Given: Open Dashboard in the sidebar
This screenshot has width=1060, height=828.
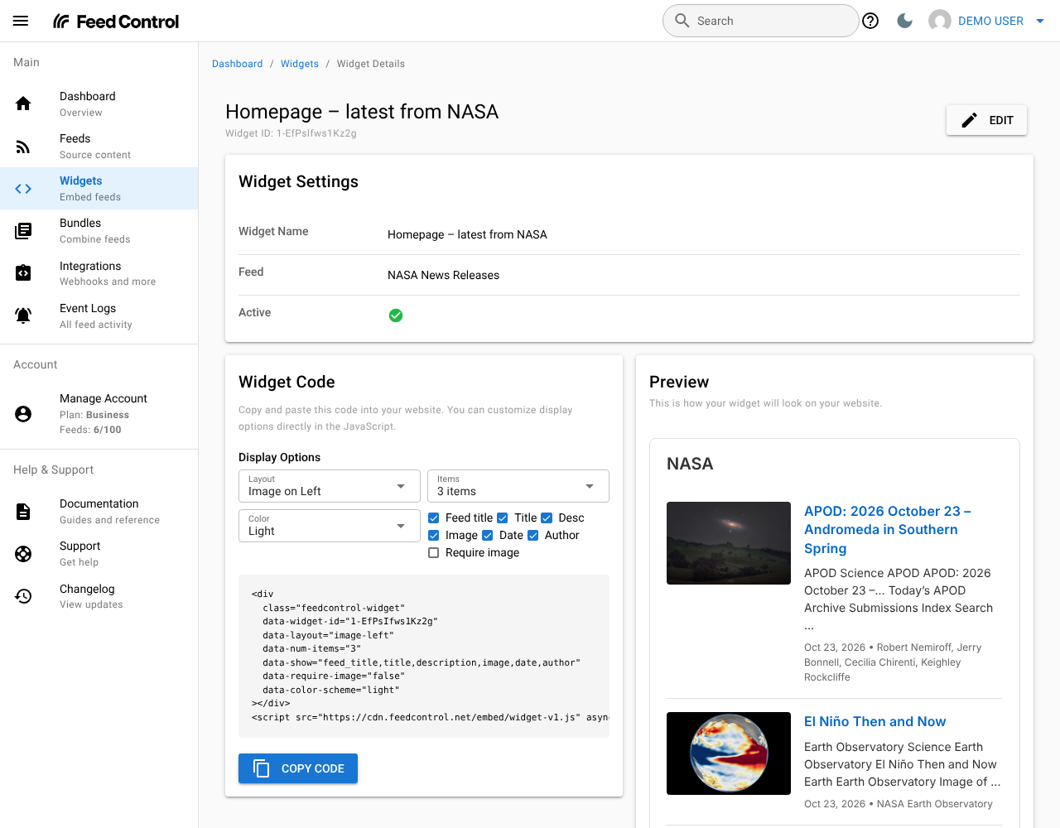Looking at the screenshot, I should (x=99, y=103).
